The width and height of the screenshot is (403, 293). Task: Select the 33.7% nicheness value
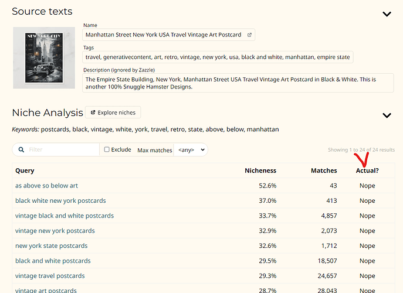coord(267,216)
